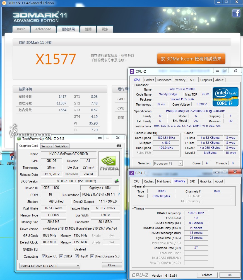243x280 pixels.
Task: Click the NVIDIA SLI Disabled field
Action: point(80,249)
